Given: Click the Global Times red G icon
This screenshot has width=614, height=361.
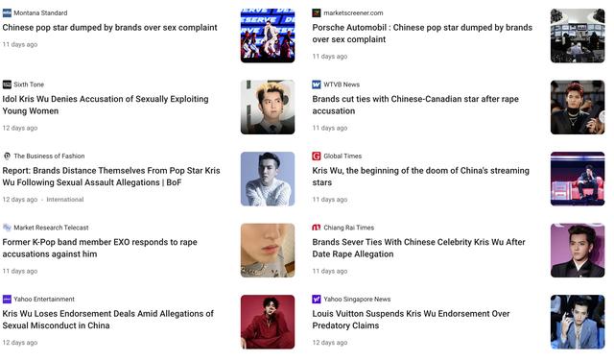Looking at the screenshot, I should tap(317, 156).
